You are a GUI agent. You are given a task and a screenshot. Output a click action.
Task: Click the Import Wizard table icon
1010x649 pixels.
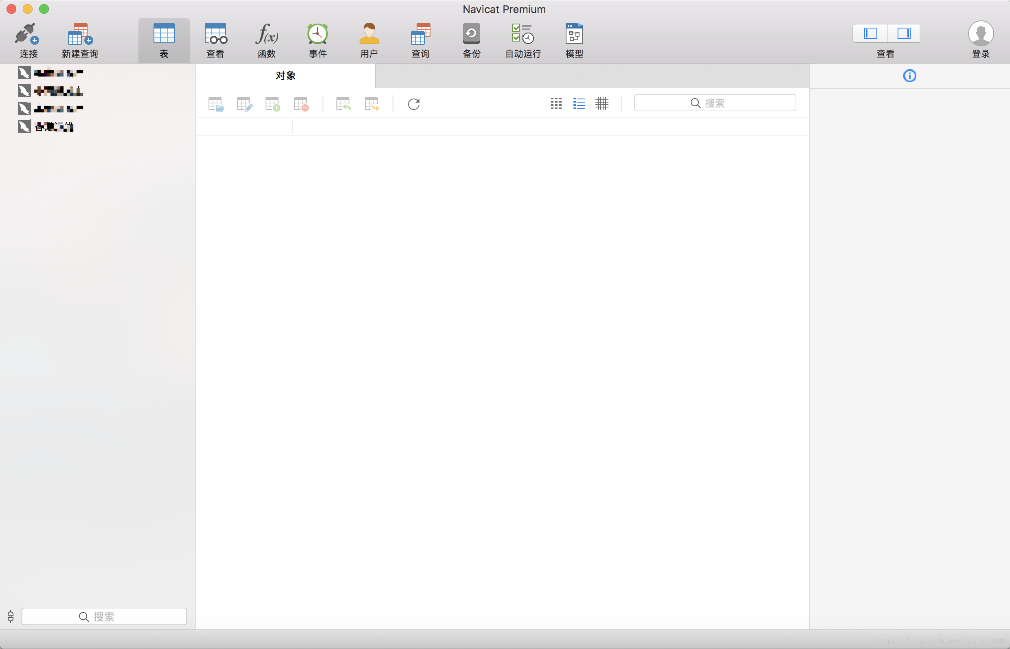(x=344, y=104)
